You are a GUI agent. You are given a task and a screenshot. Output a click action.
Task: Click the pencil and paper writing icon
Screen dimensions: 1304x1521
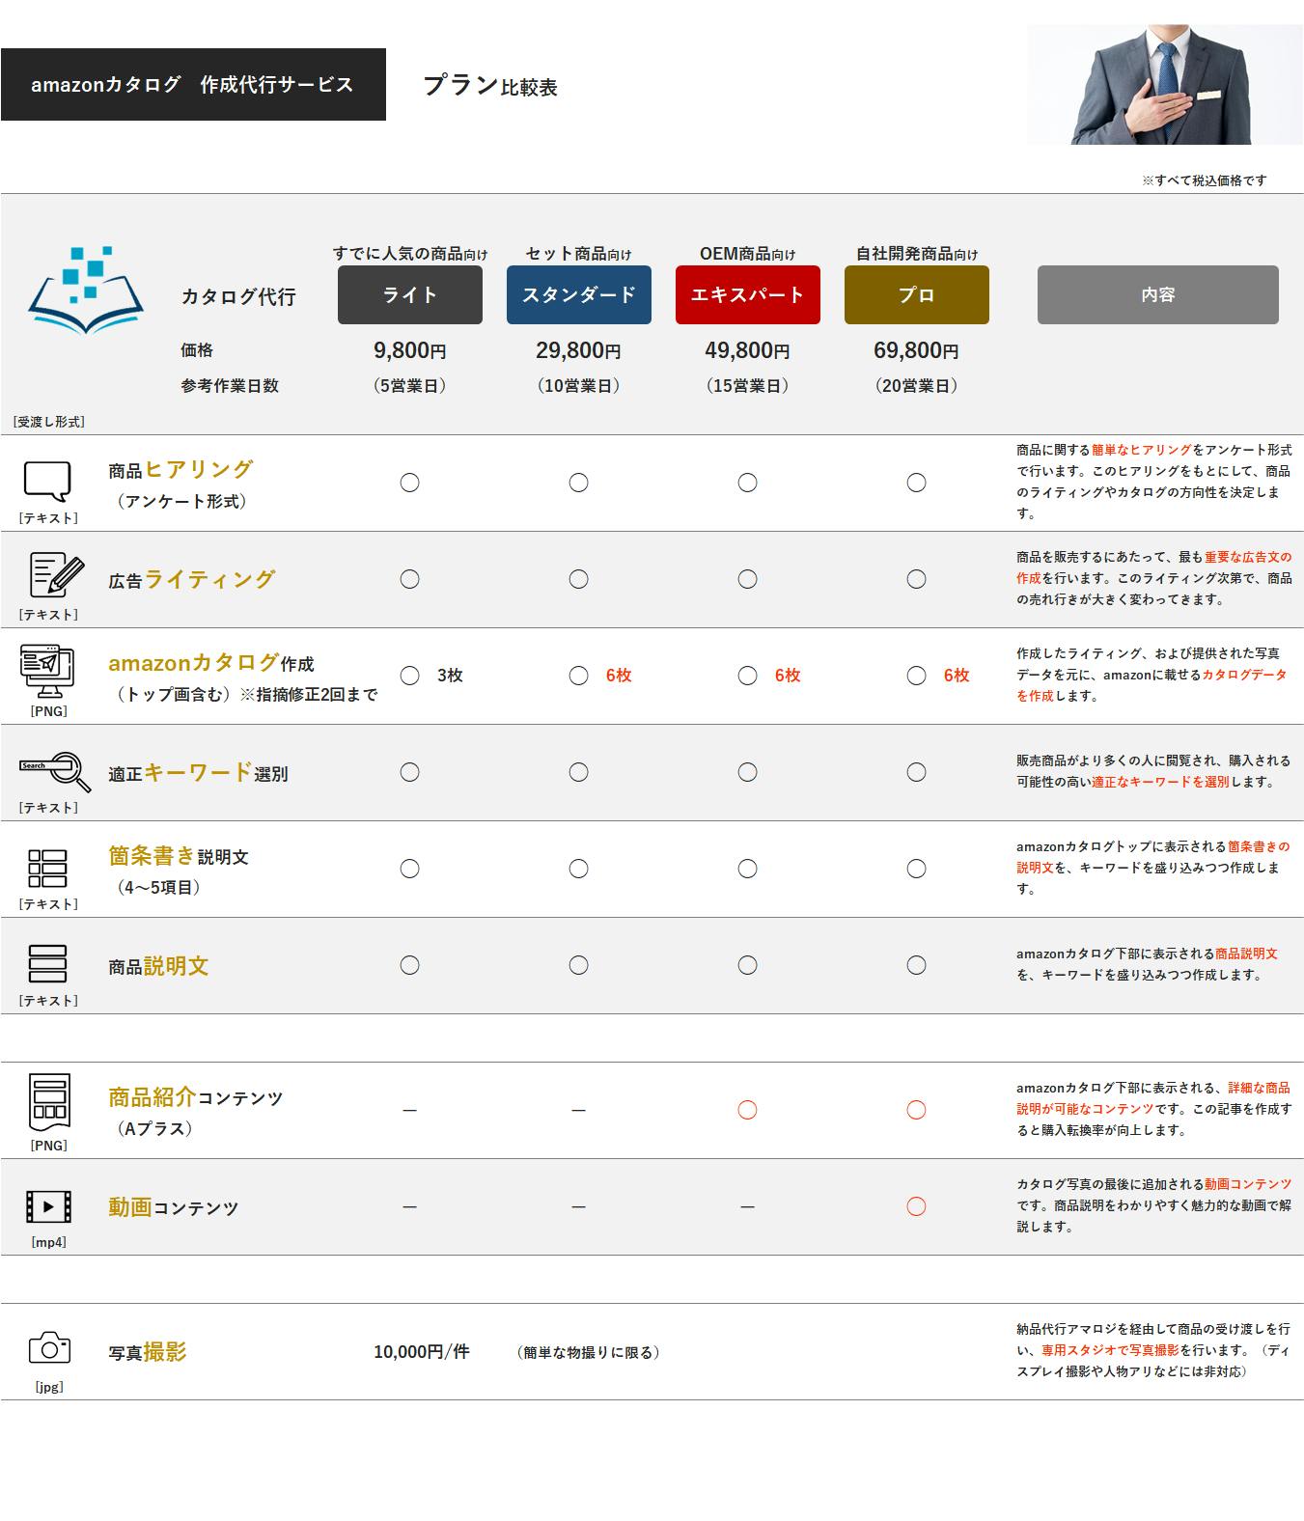click(x=55, y=575)
